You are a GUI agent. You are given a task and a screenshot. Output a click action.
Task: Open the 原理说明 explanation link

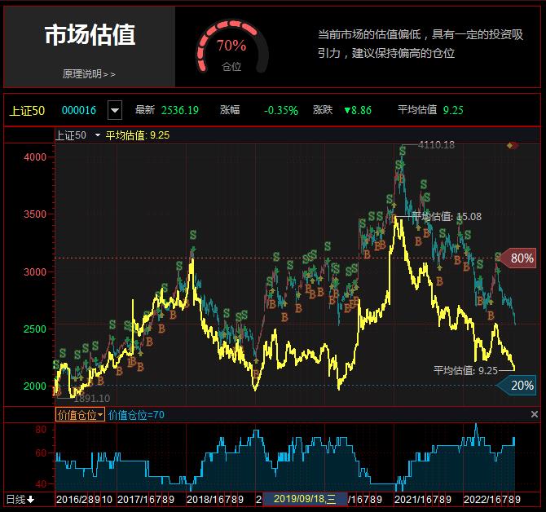pyautogui.click(x=89, y=73)
